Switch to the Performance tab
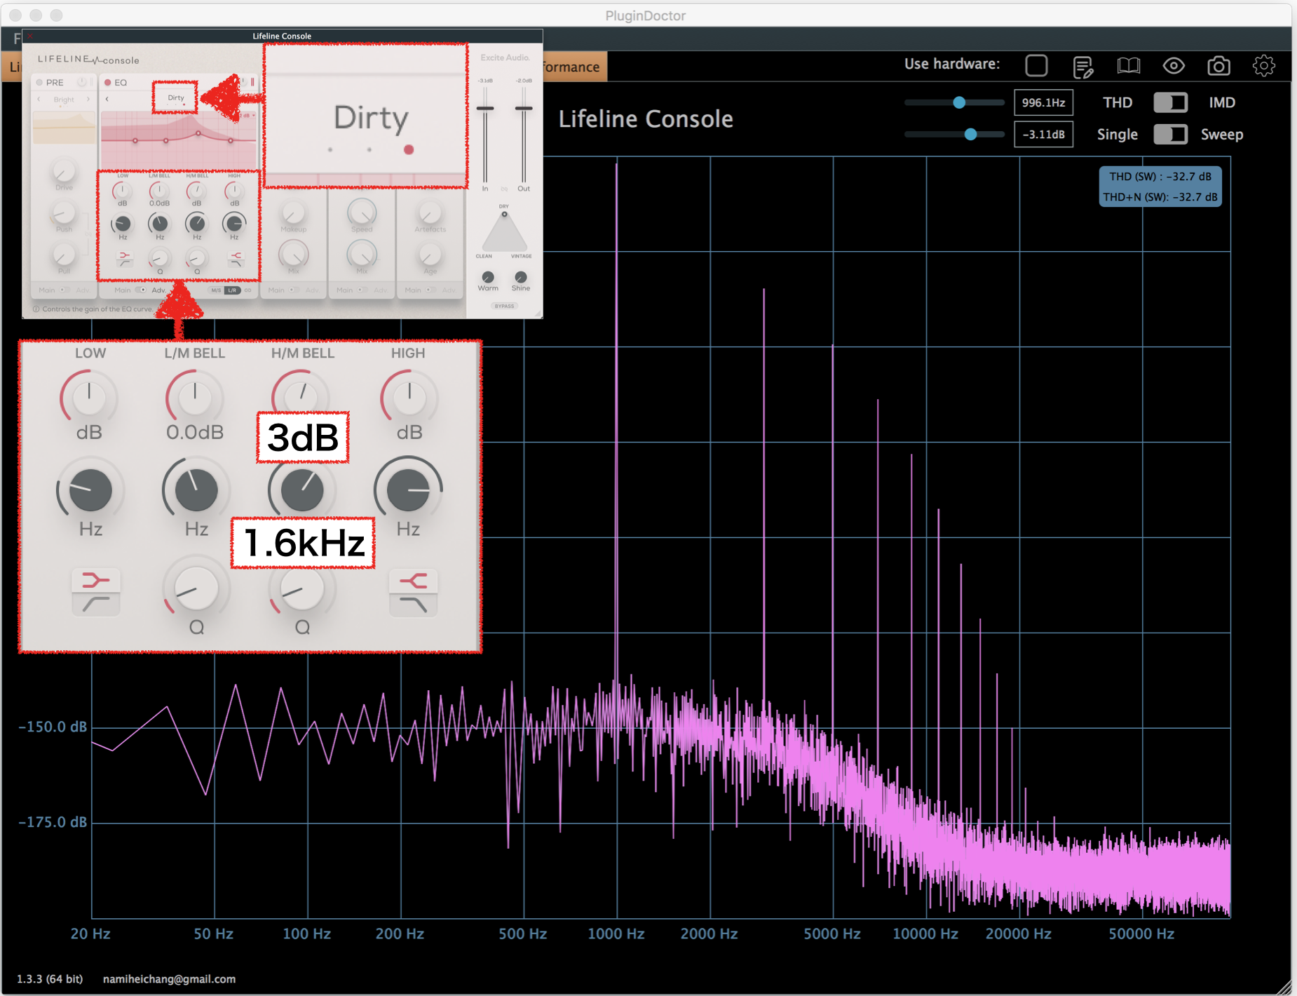 point(575,67)
